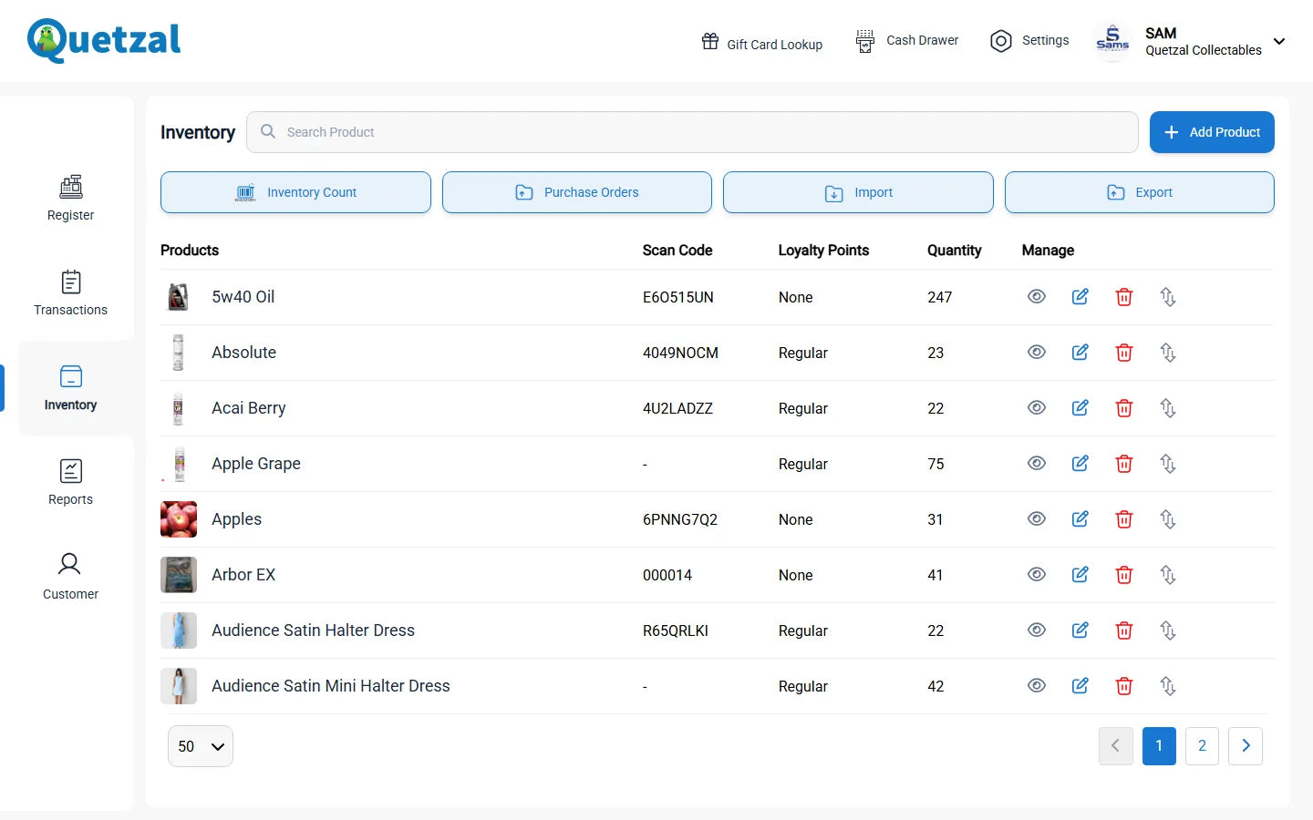
Task: Click the Search Product field
Action: coord(692,132)
